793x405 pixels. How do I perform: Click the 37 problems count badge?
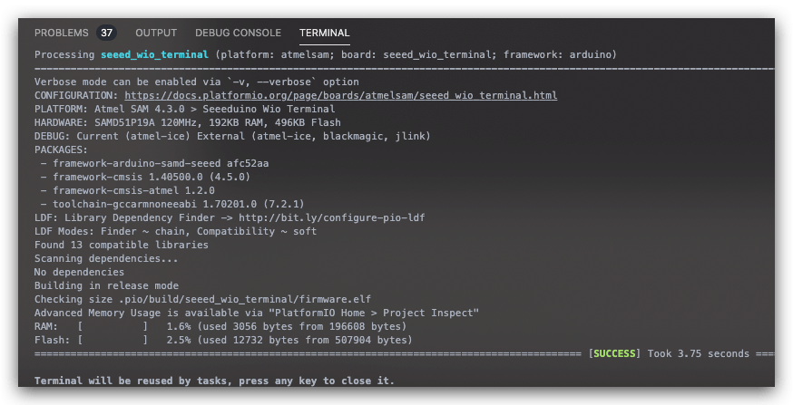click(107, 33)
